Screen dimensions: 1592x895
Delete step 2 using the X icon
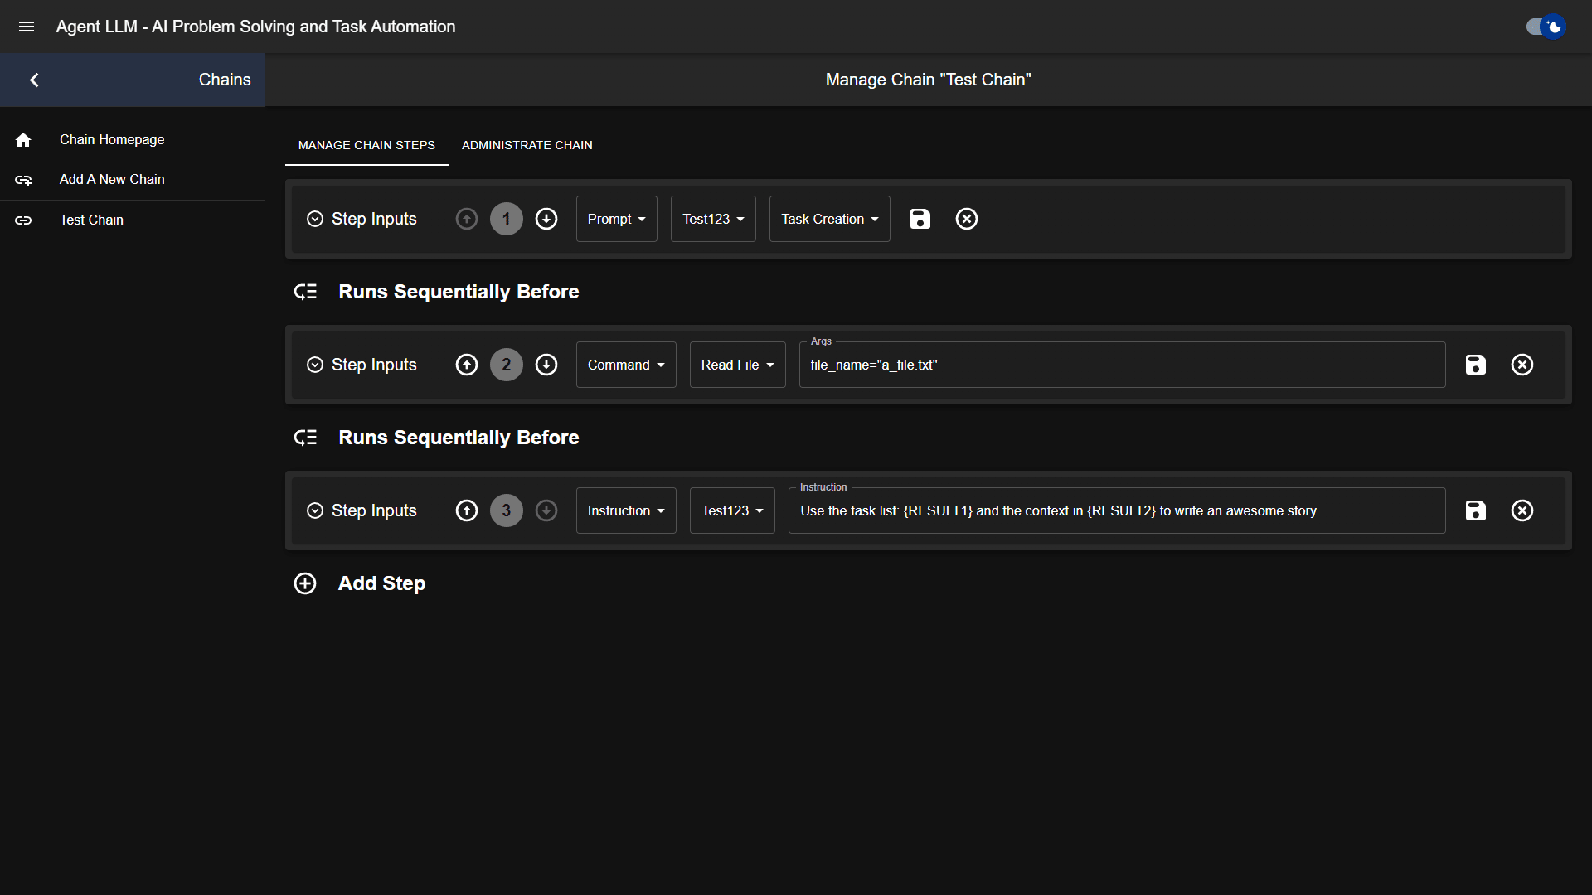(1522, 365)
